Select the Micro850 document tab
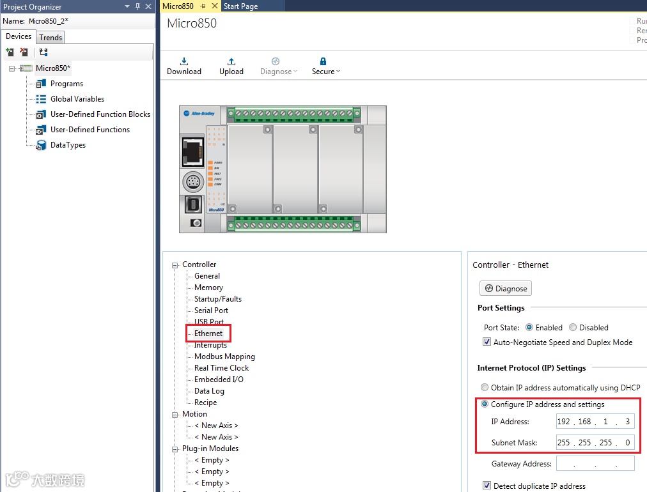 click(x=178, y=6)
